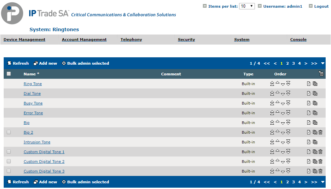Go to next page using bottom > link
Screen dimensions: 331x189
click(306, 182)
